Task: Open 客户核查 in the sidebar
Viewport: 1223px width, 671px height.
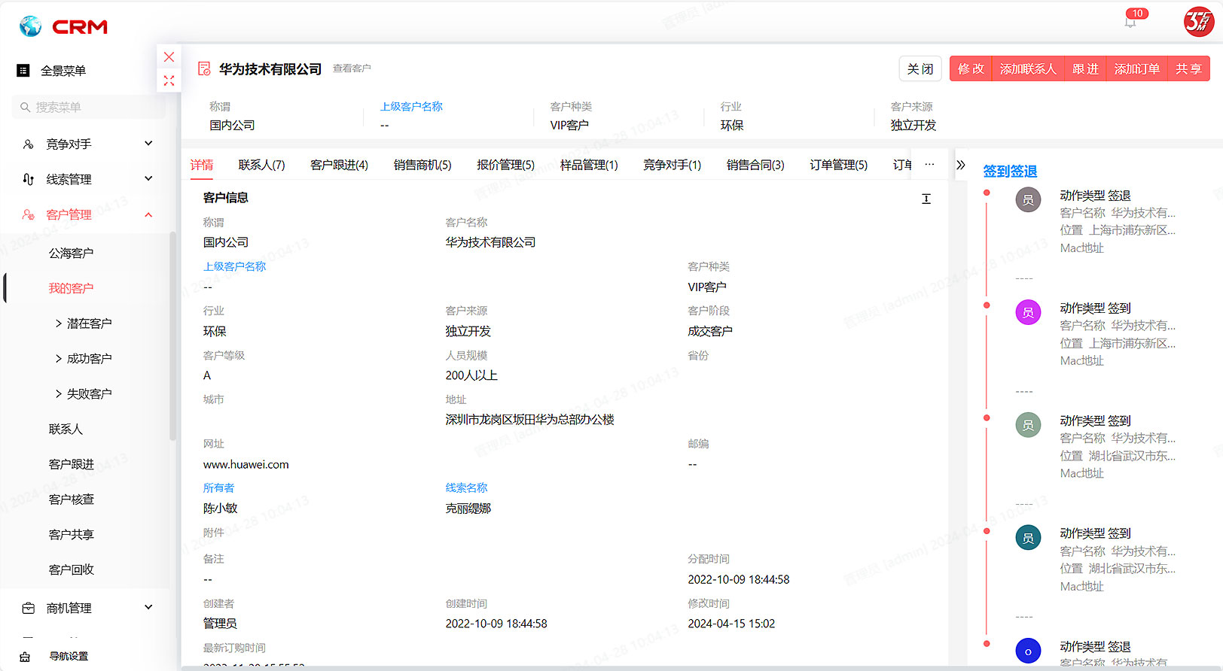Action: [x=72, y=499]
